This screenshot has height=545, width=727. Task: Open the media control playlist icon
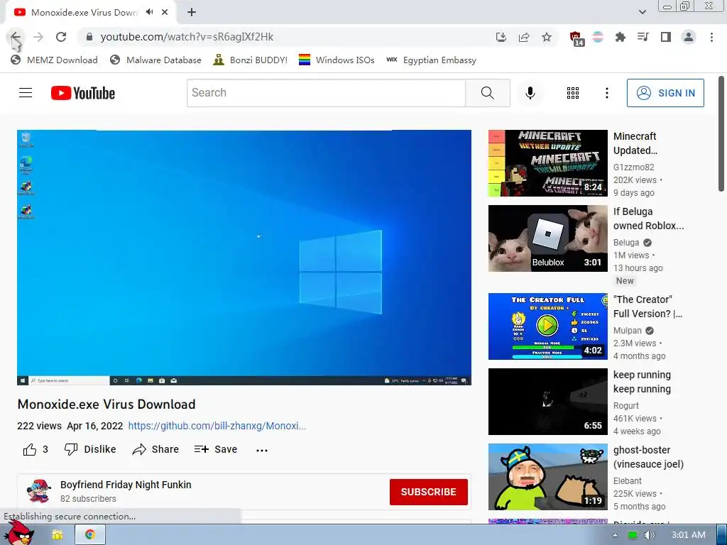tap(643, 37)
